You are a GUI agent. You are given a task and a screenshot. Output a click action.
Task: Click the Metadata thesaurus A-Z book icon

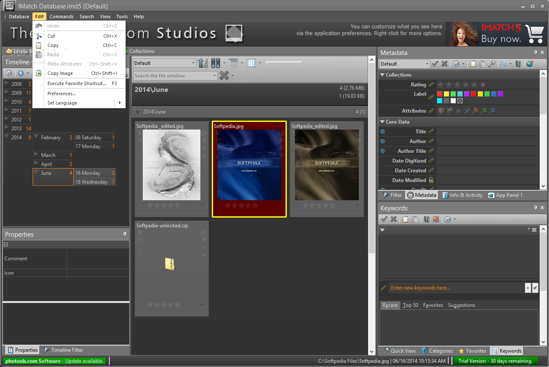pos(518,63)
